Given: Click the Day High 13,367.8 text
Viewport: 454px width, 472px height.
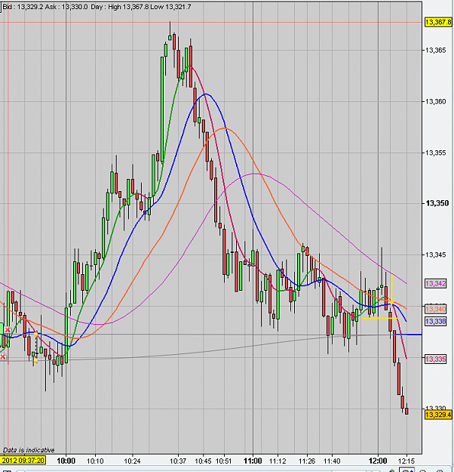Looking at the screenshot, I should click(x=120, y=7).
